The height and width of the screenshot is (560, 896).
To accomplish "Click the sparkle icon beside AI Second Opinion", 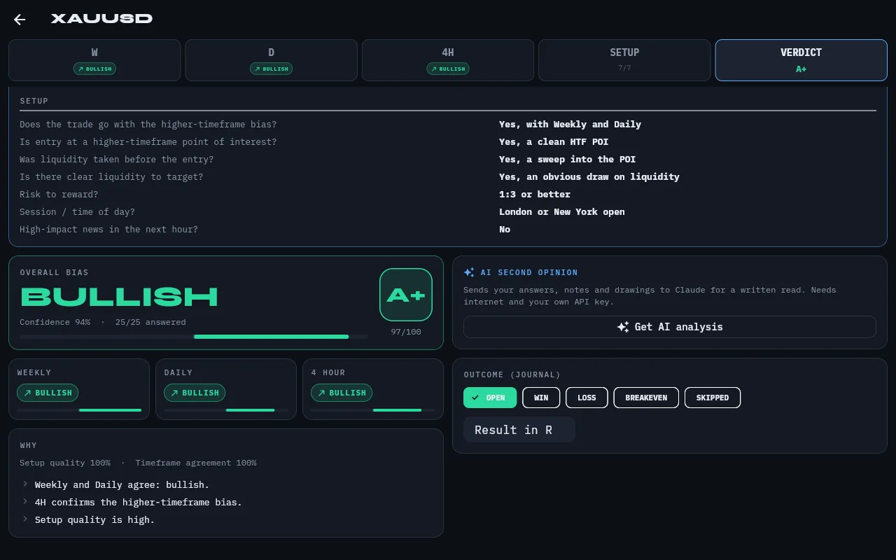I will click(469, 272).
